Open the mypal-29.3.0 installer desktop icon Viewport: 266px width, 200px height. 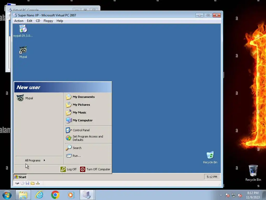click(x=23, y=31)
